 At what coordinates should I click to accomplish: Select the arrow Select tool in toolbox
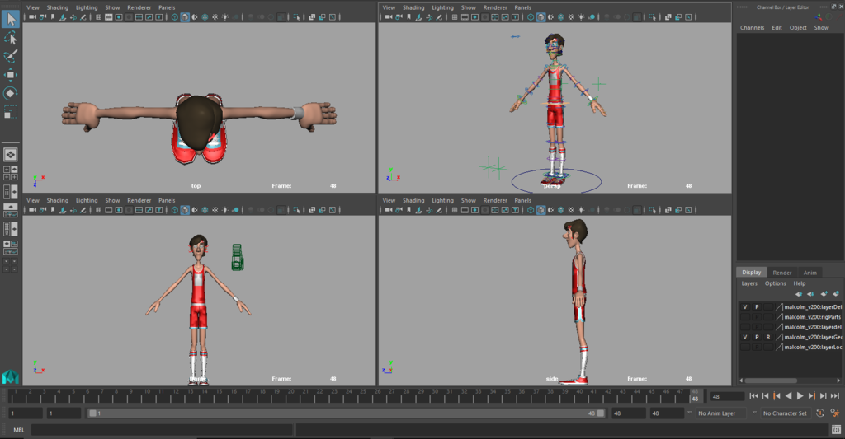click(10, 20)
